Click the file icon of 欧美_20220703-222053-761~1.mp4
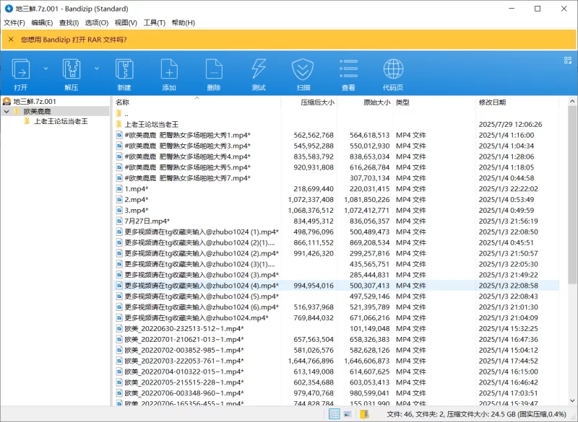 click(119, 361)
